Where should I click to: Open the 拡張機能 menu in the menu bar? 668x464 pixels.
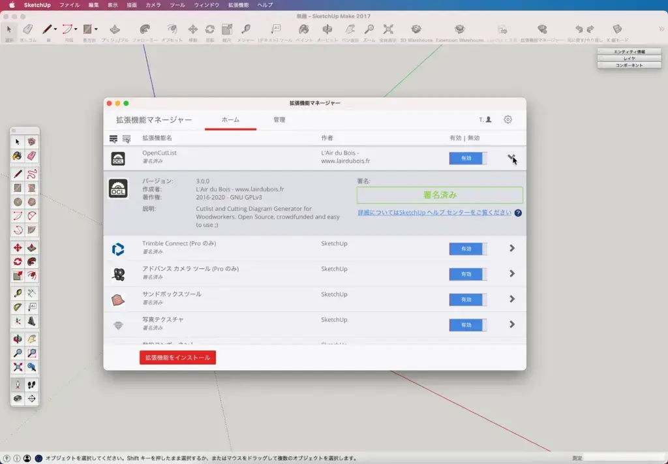[239, 5]
